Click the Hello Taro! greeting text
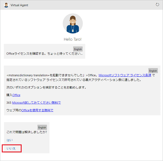 [x=73, y=39]
